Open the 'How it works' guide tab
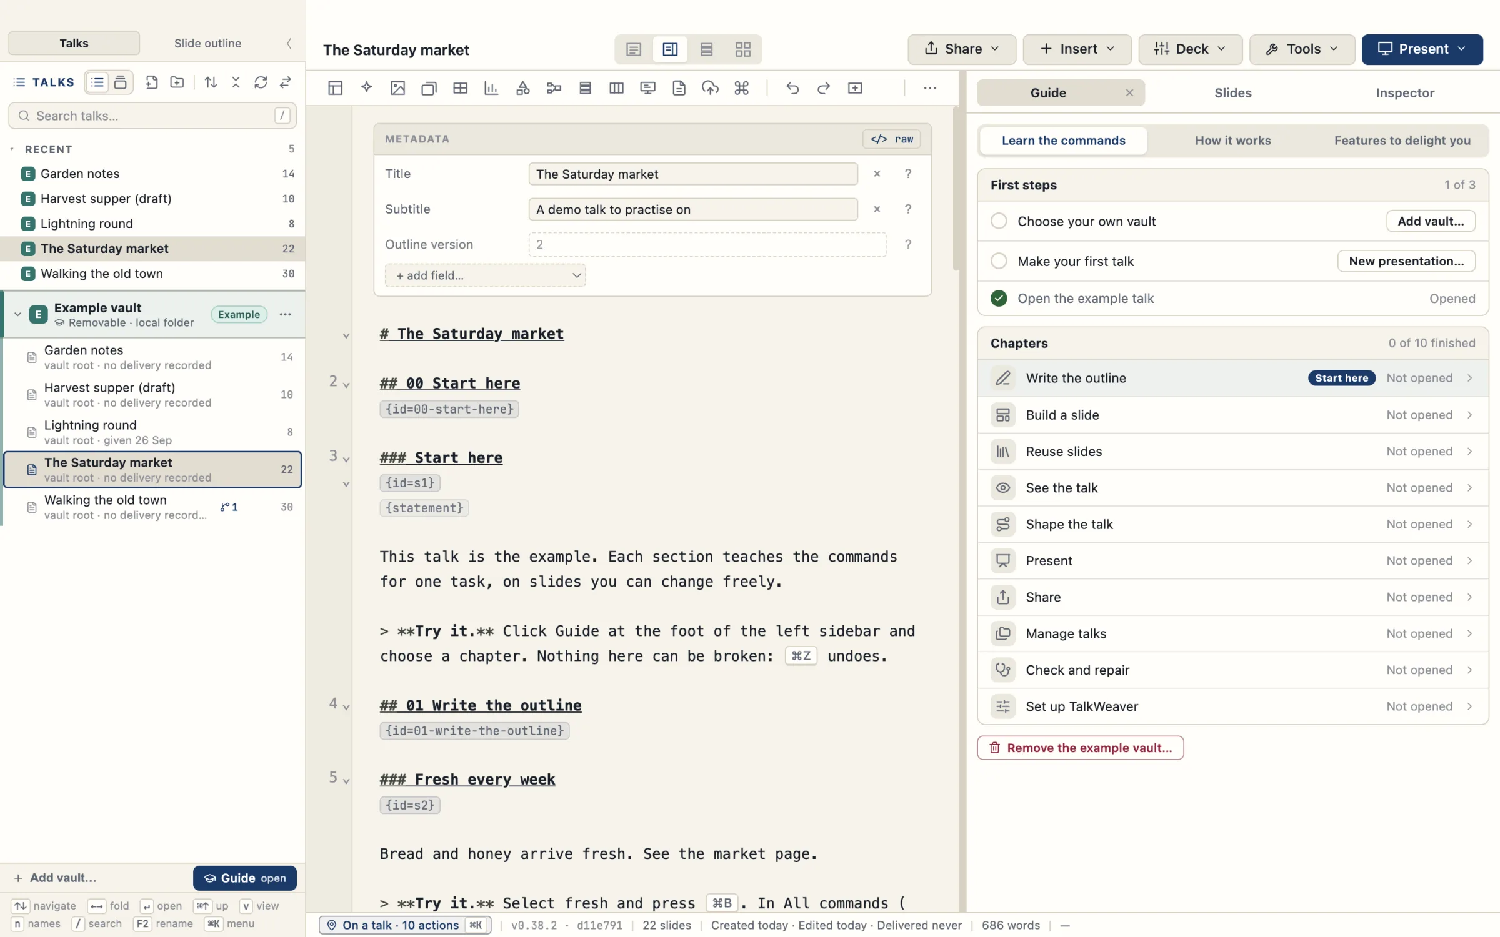Image resolution: width=1500 pixels, height=937 pixels. 1232,141
